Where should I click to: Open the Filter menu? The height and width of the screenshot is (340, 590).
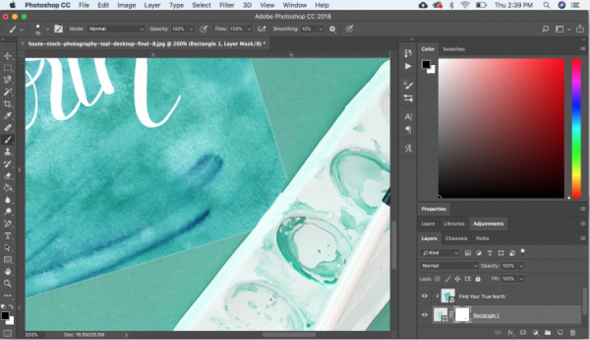[x=227, y=5]
